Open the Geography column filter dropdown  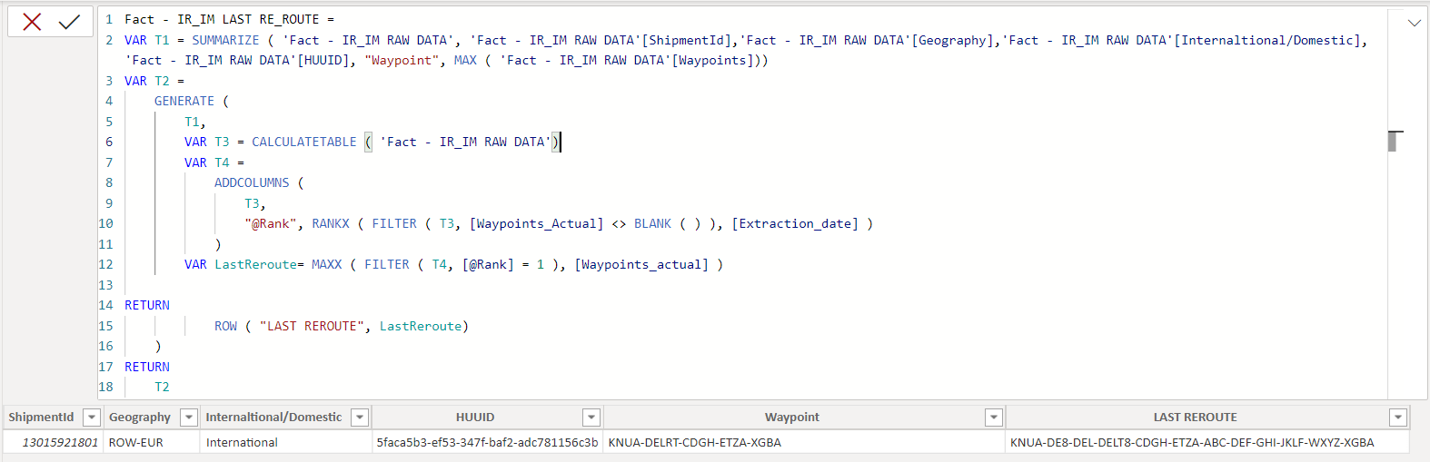tap(189, 418)
